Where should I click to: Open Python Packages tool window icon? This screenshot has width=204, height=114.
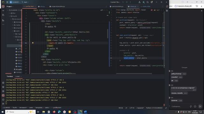pos(3,83)
